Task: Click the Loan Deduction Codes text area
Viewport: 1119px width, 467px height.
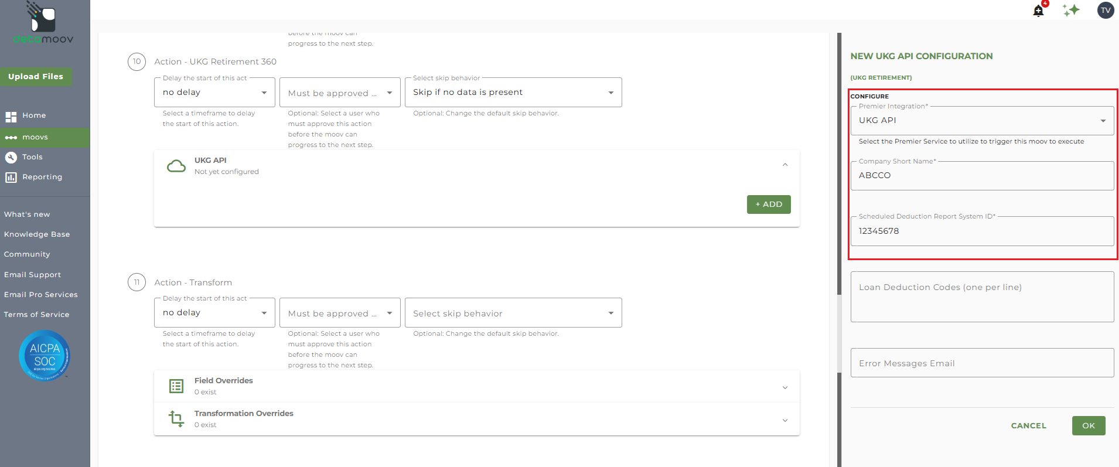Action: click(x=982, y=296)
